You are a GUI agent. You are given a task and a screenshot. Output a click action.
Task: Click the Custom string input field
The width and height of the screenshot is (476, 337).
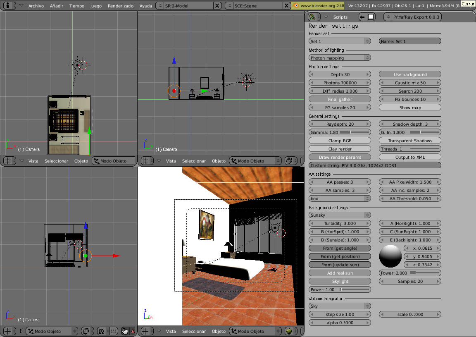pyautogui.click(x=375, y=165)
